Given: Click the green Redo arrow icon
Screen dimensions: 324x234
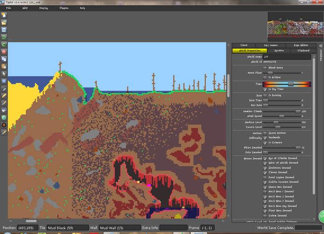Looking at the screenshot, I should click(x=4, y=44).
